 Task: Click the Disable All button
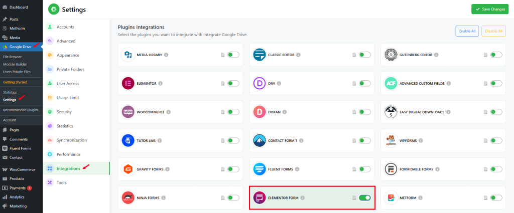coord(493,31)
